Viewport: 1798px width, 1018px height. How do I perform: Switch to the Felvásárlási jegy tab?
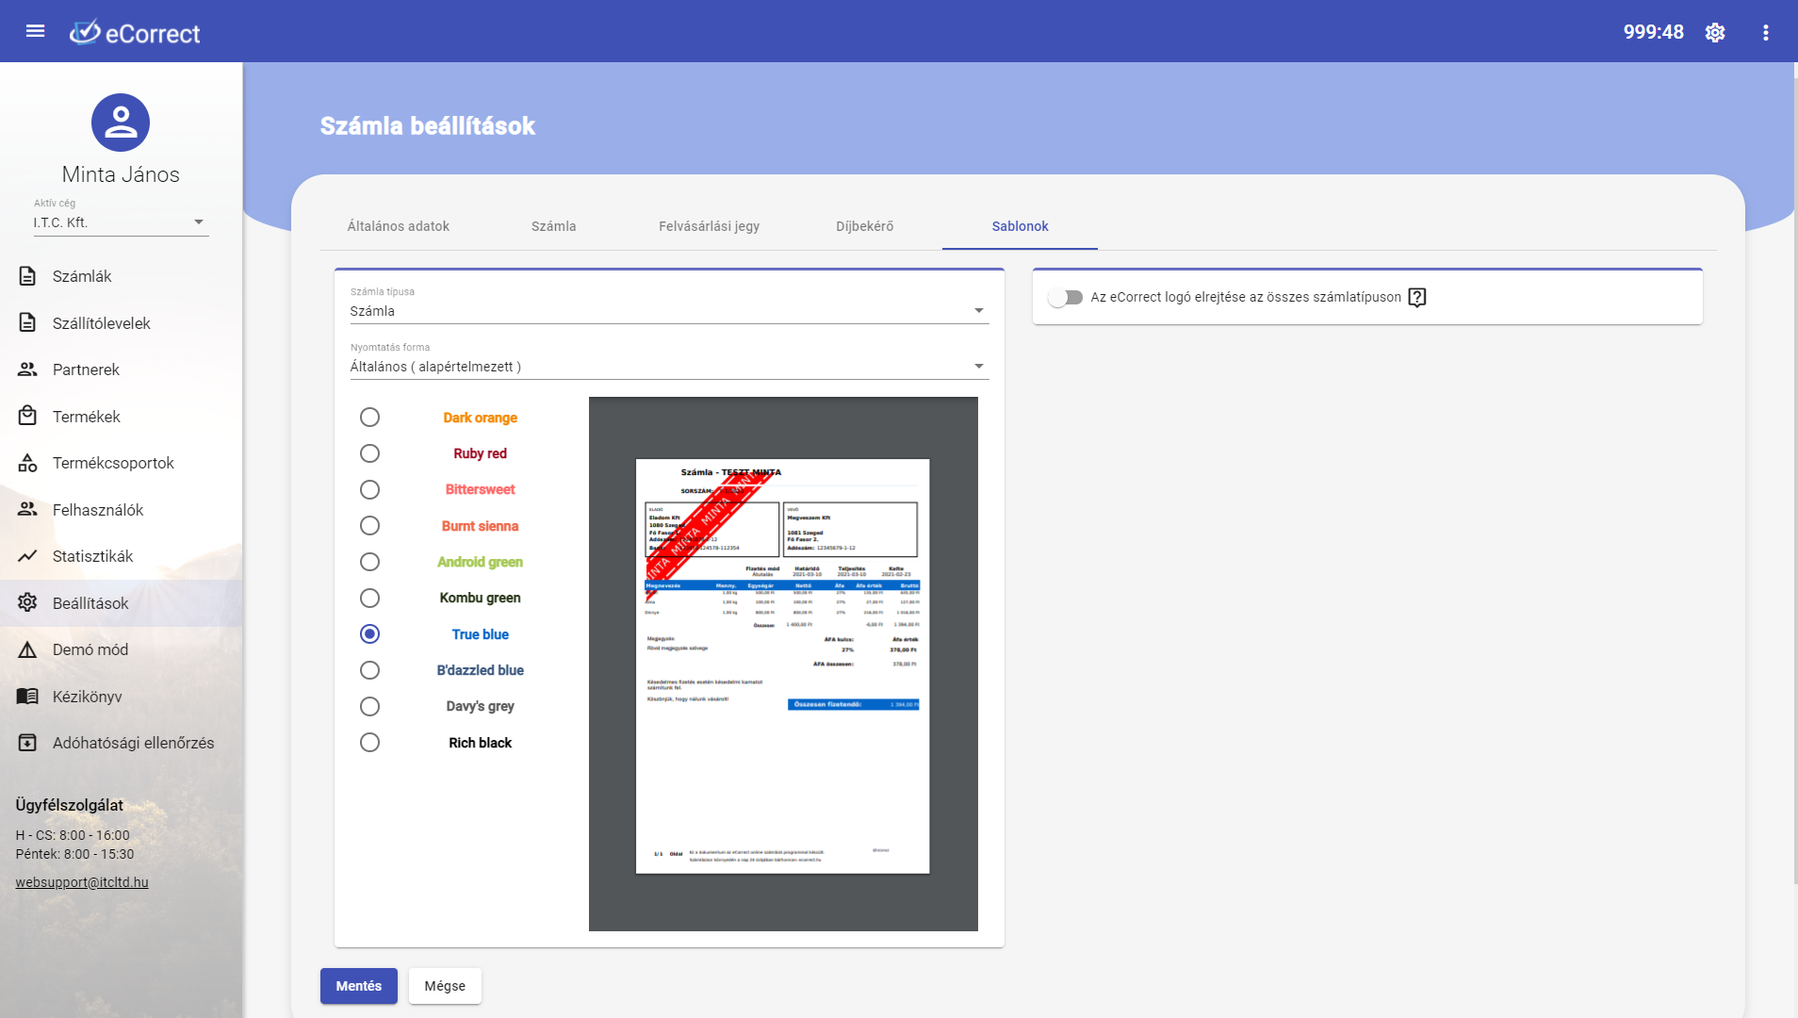[x=709, y=226]
